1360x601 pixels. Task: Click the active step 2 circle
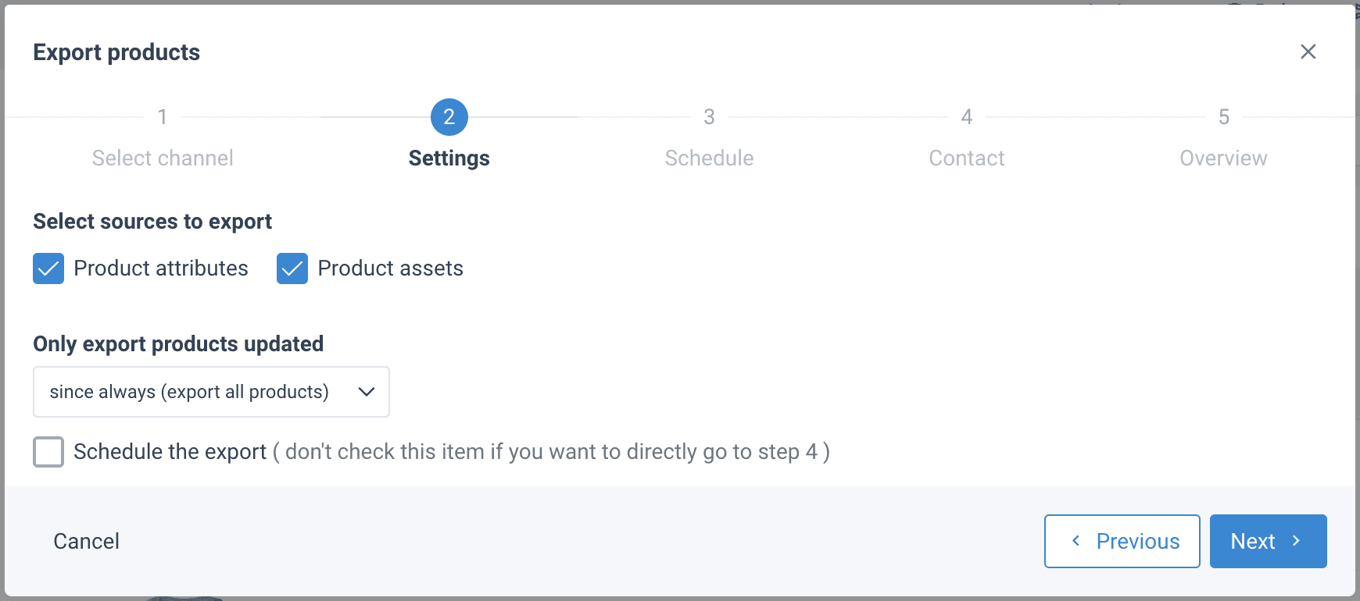449,117
